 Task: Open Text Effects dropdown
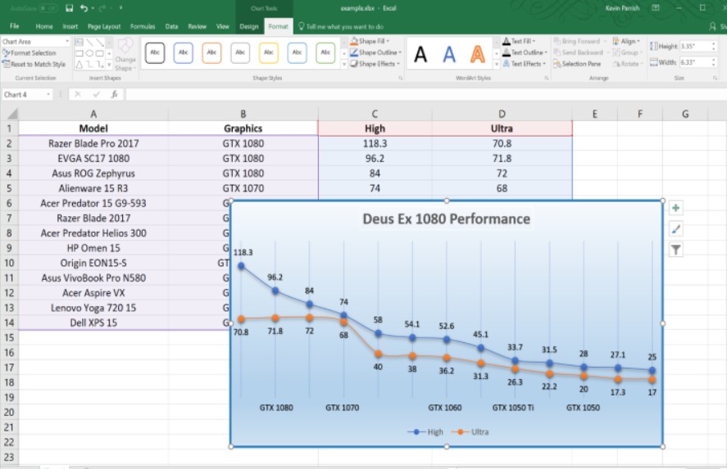point(524,63)
